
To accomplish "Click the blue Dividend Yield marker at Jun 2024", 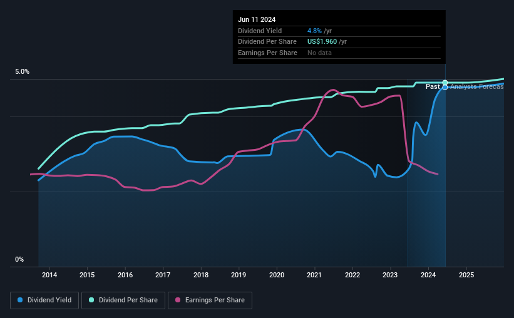I will pyautogui.click(x=445, y=87).
